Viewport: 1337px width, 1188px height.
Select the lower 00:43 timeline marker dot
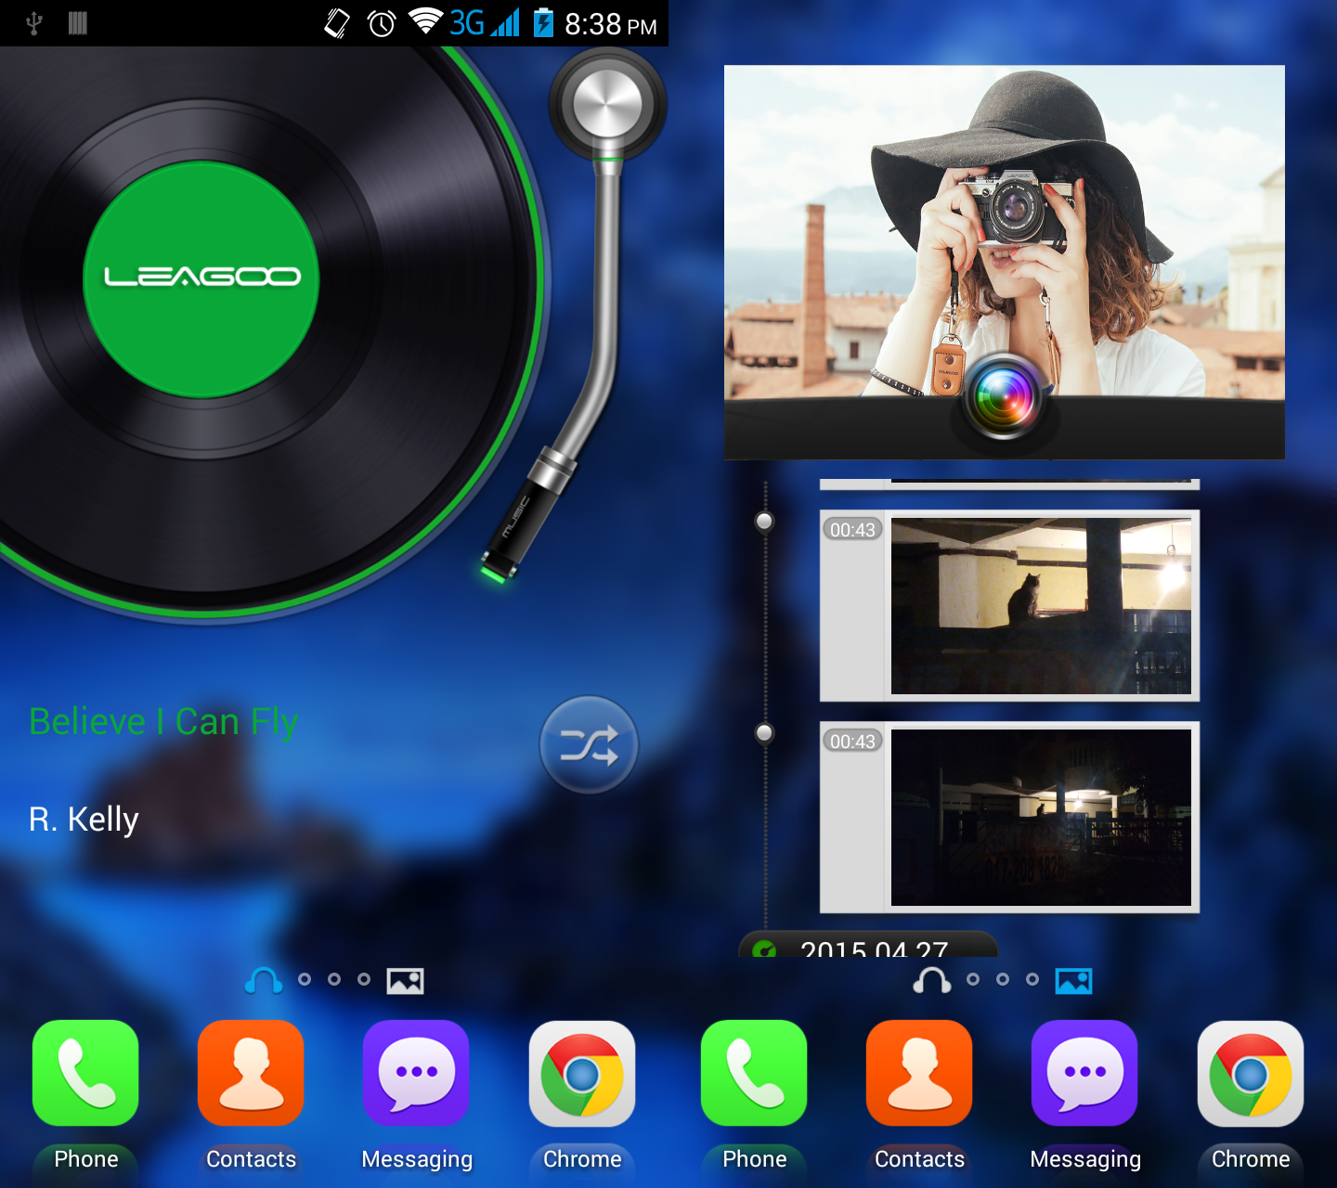click(x=764, y=733)
